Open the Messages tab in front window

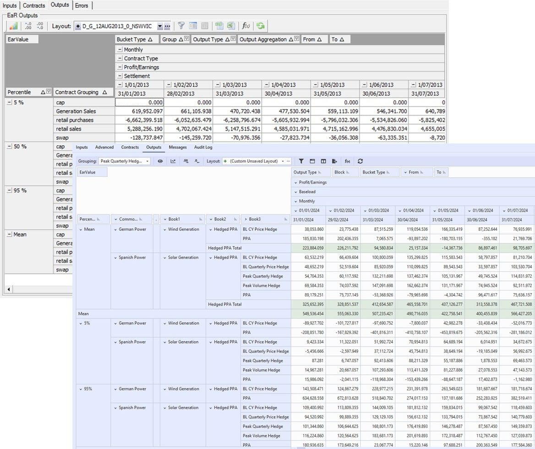point(178,147)
